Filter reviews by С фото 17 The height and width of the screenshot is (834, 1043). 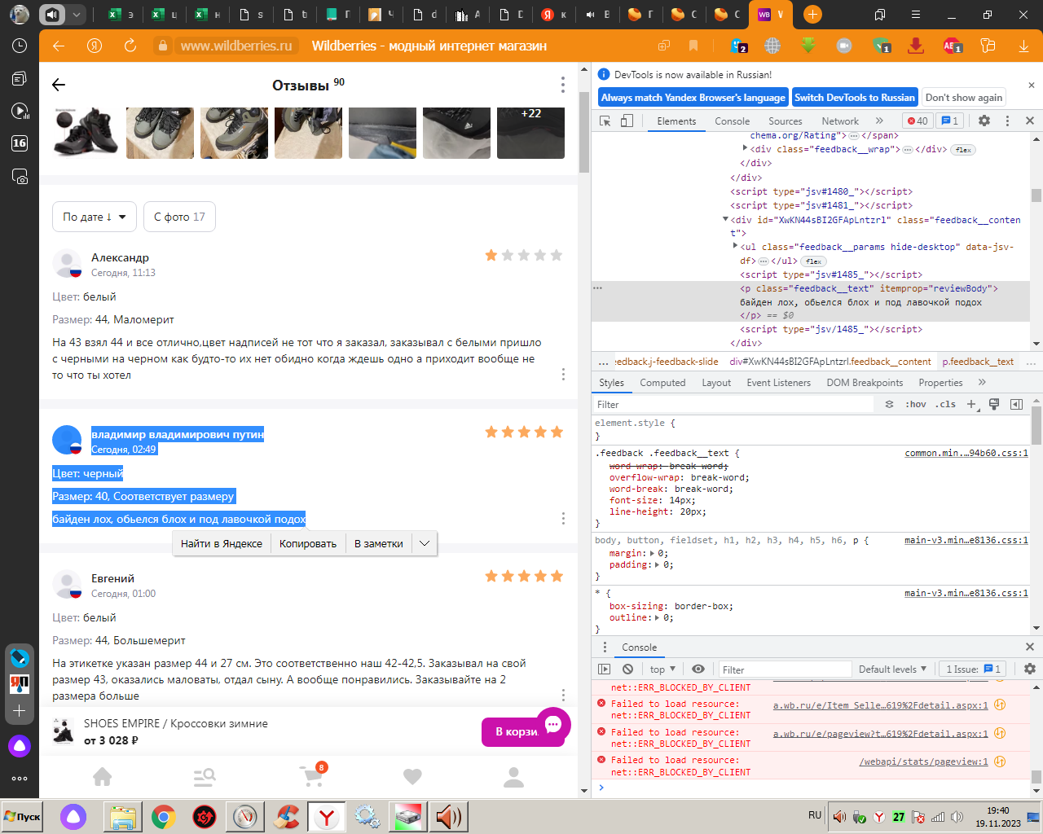[x=179, y=217]
